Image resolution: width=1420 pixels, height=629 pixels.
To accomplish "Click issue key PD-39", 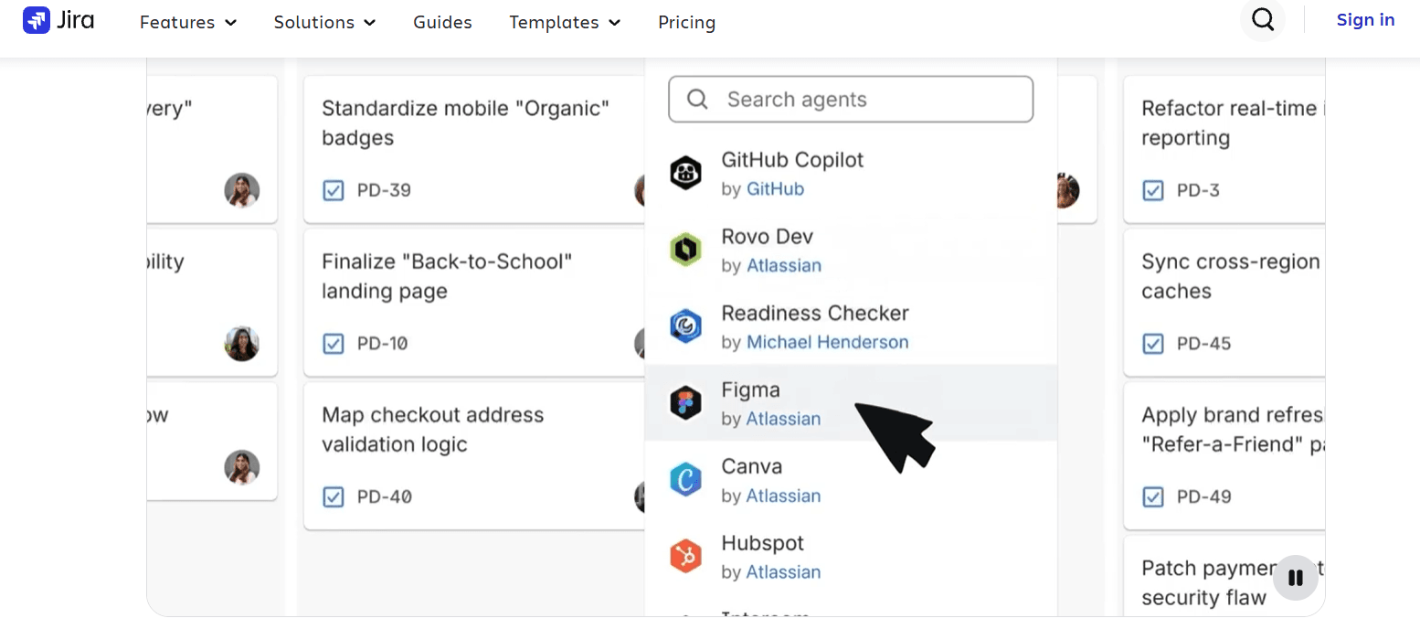I will coord(384,190).
